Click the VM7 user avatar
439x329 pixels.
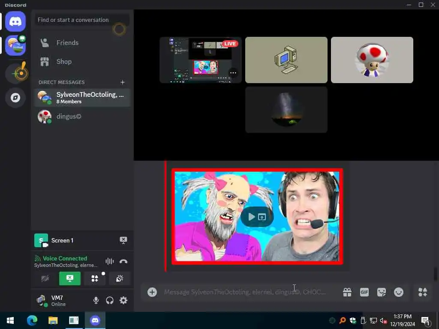point(42,300)
